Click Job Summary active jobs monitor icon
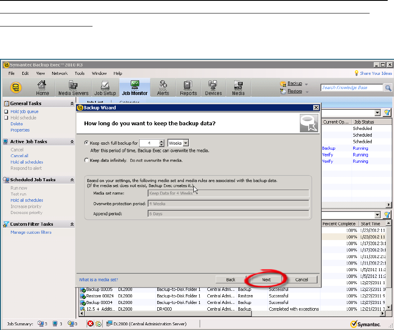The image size is (394, 330). 55,323
